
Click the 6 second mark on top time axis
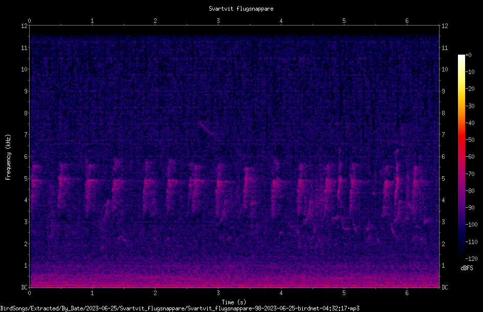pyautogui.click(x=407, y=21)
